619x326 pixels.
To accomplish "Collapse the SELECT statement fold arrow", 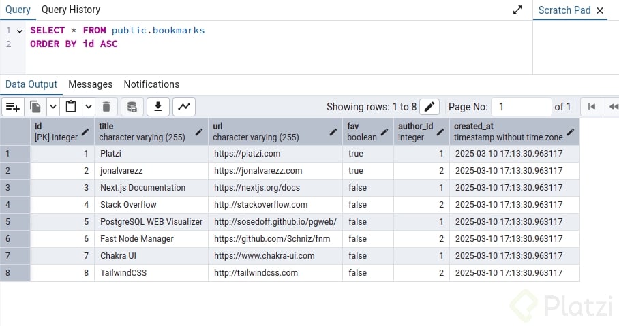I will [20, 31].
